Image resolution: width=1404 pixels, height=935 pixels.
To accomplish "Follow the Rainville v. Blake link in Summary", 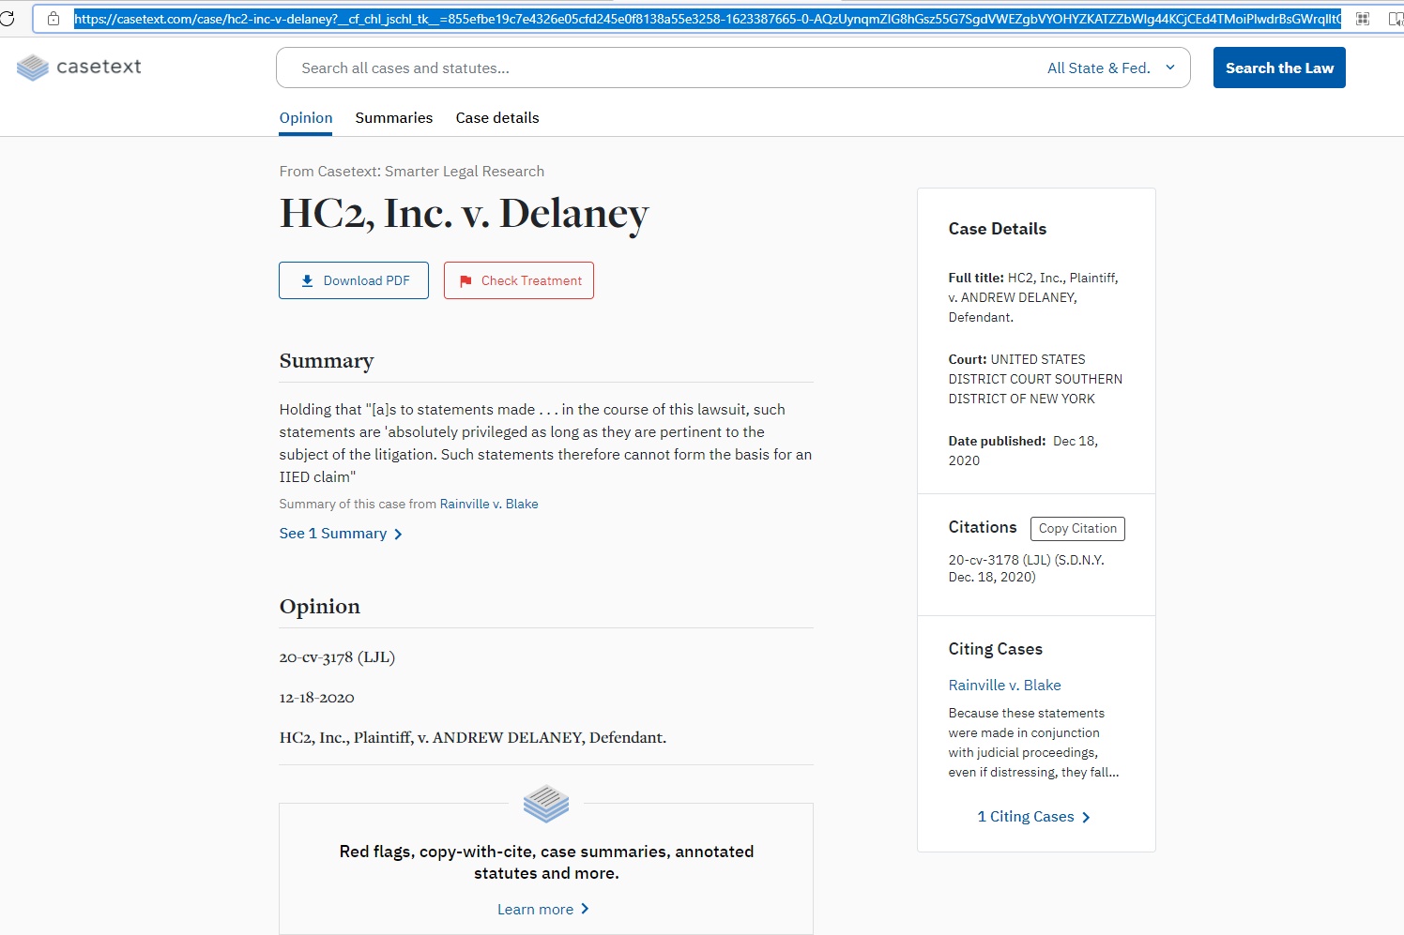I will (489, 504).
